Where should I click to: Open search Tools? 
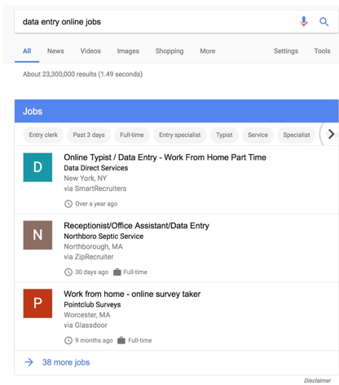pos(322,51)
